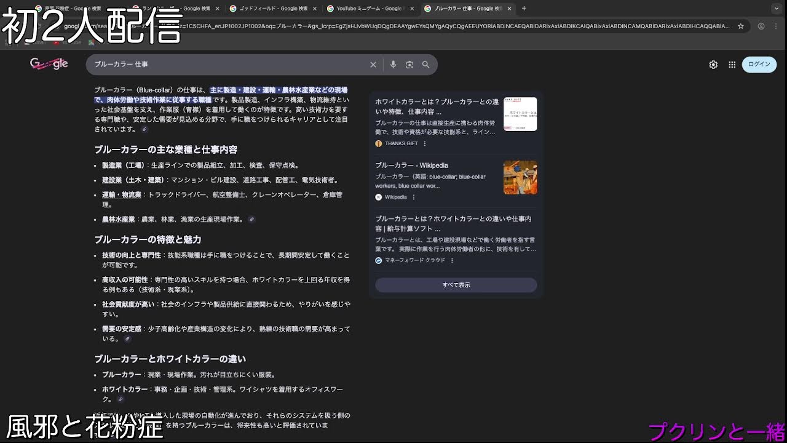
Task: Click the 社会貢献度が高い list item
Action: pos(226,309)
